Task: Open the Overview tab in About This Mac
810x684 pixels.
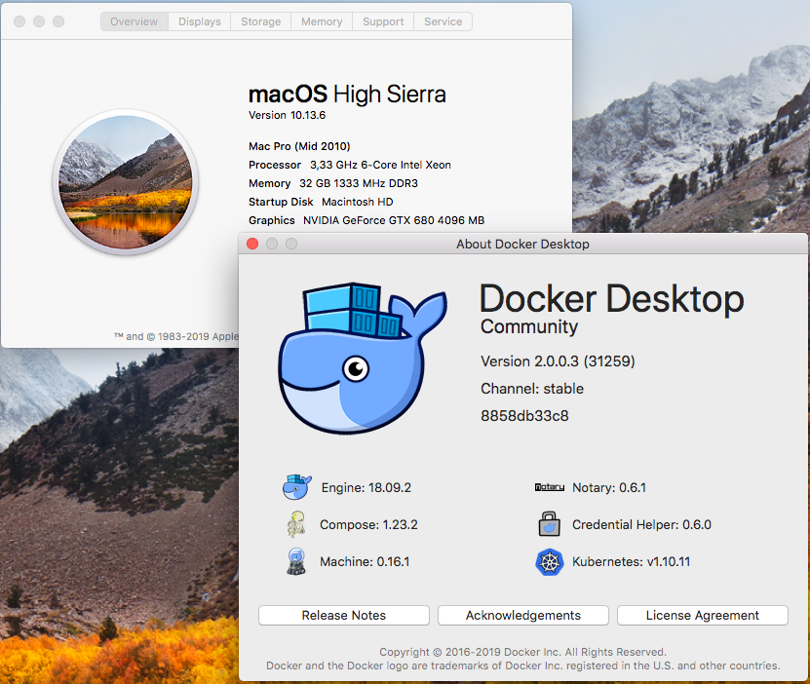Action: coord(134,21)
